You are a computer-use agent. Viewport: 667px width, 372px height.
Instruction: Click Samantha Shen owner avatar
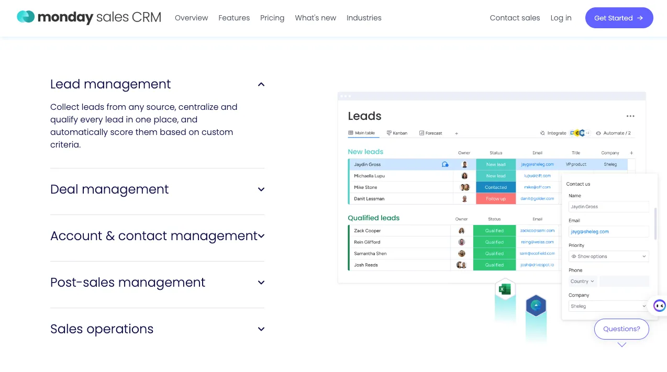(461, 254)
